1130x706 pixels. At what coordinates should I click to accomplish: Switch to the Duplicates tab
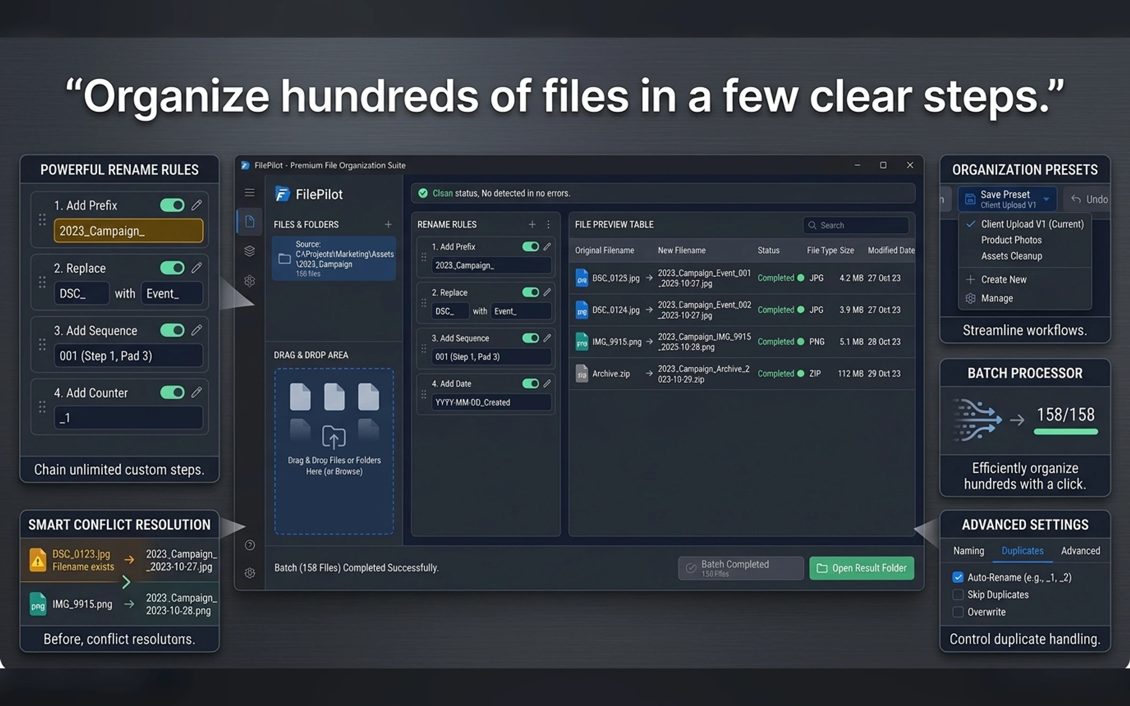pyautogui.click(x=1022, y=551)
